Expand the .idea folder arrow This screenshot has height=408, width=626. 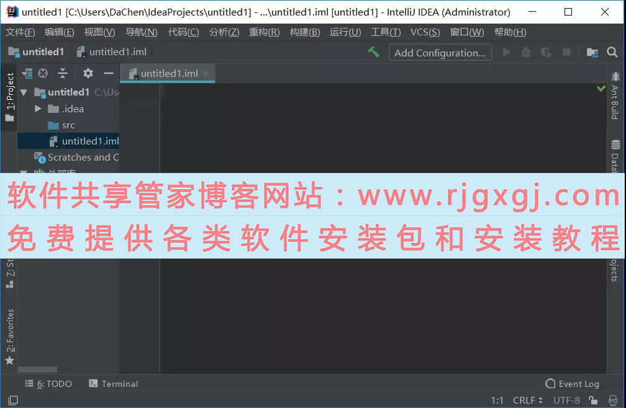coord(38,109)
